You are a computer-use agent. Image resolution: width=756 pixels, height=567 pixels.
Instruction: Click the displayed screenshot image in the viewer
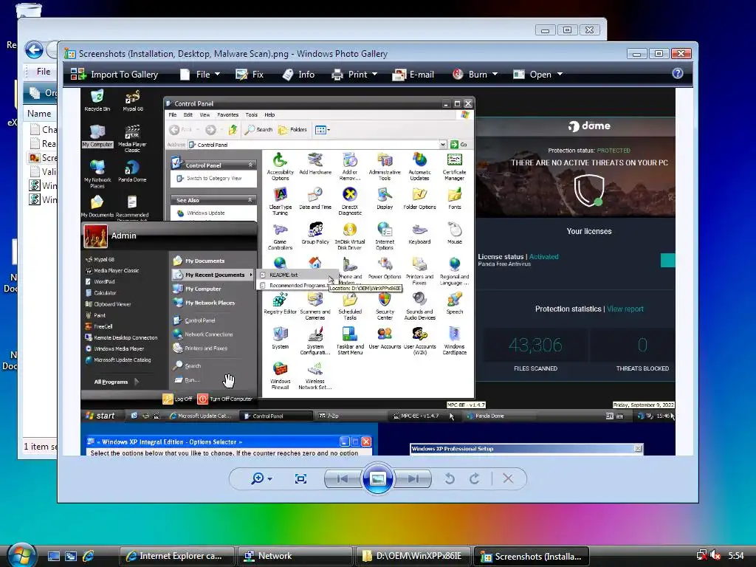click(x=377, y=272)
